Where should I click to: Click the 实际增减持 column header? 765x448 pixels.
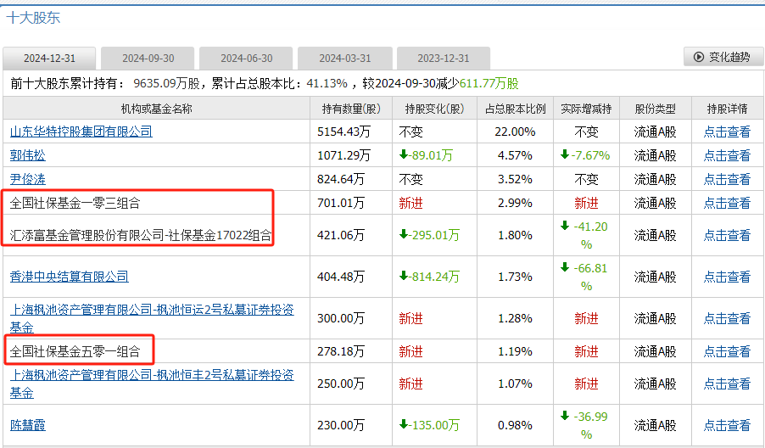pos(586,109)
